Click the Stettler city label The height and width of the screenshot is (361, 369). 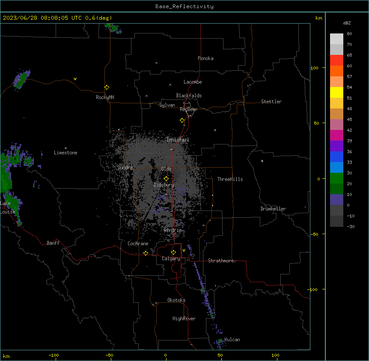(271, 102)
